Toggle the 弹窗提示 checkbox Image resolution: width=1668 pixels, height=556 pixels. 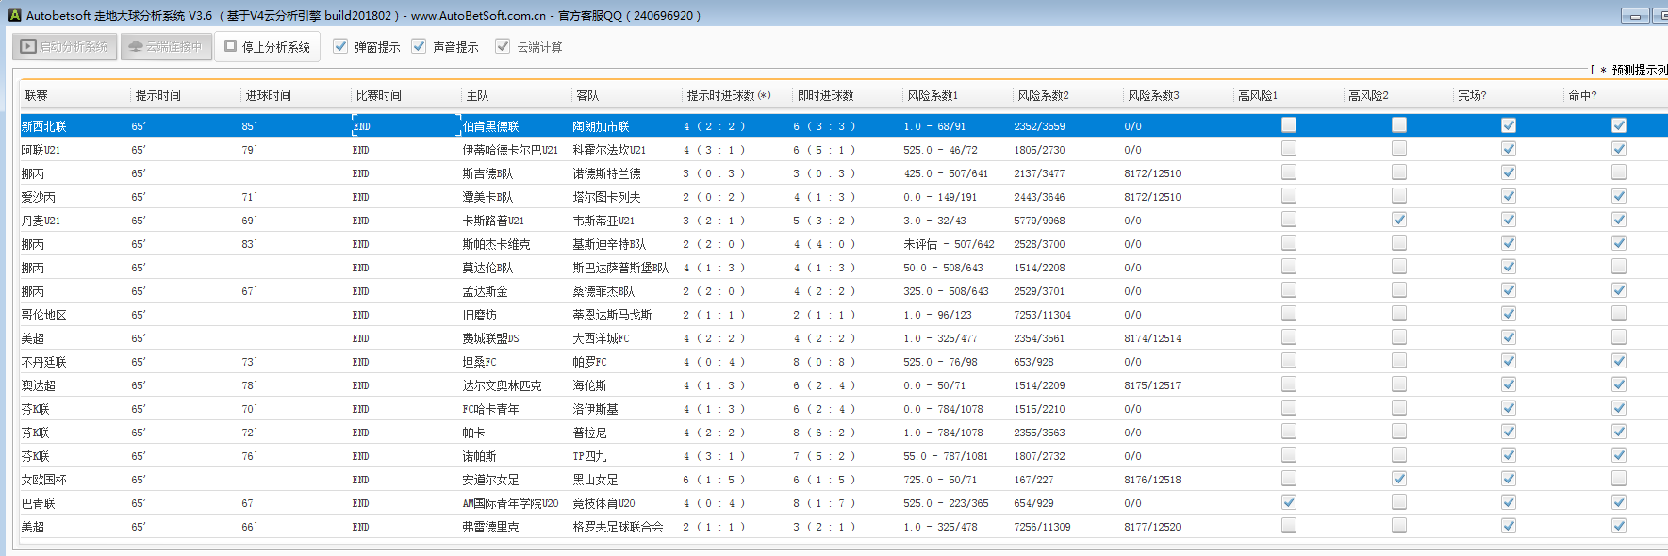click(x=340, y=46)
